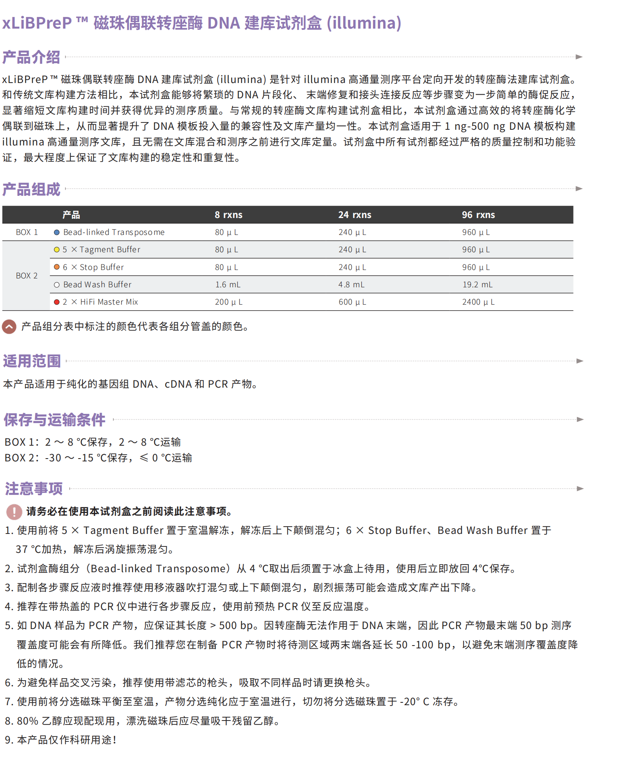The image size is (636, 762).
Task: Click the arrow at end of 注意事项 heading line
Action: [580, 489]
